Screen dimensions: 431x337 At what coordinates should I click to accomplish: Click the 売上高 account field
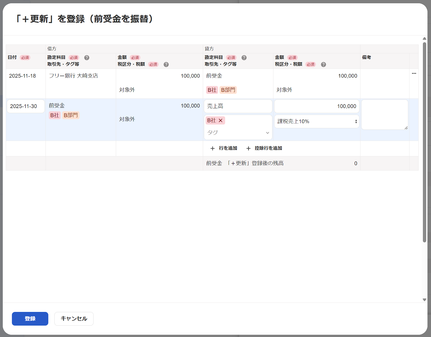tap(238, 106)
